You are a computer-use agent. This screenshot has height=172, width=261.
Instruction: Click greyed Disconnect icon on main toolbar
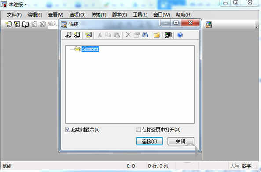42,24
